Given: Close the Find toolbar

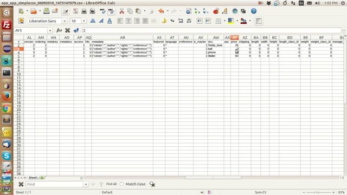Looking at the screenshot, I should (x=21, y=184).
